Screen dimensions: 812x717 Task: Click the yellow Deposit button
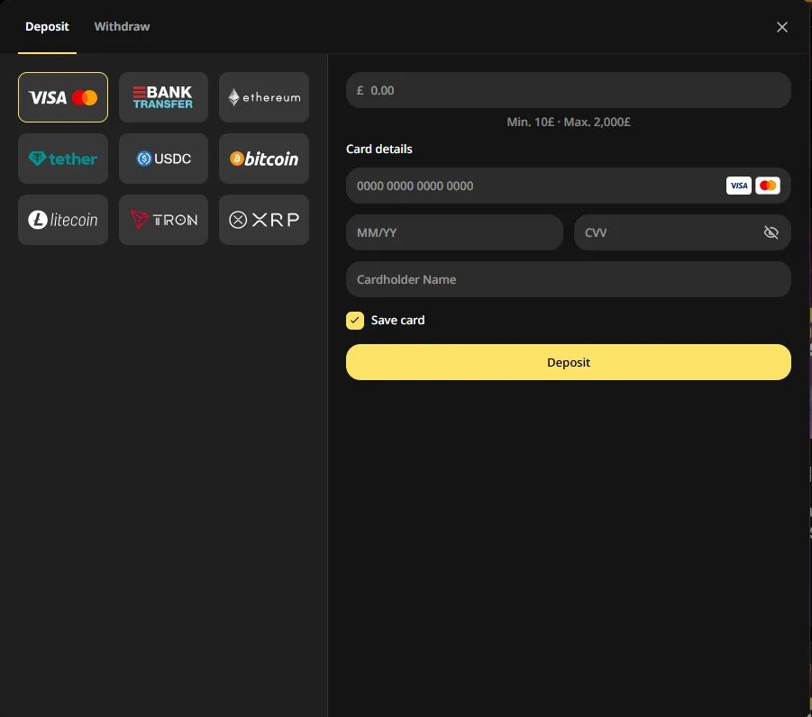[x=568, y=362]
